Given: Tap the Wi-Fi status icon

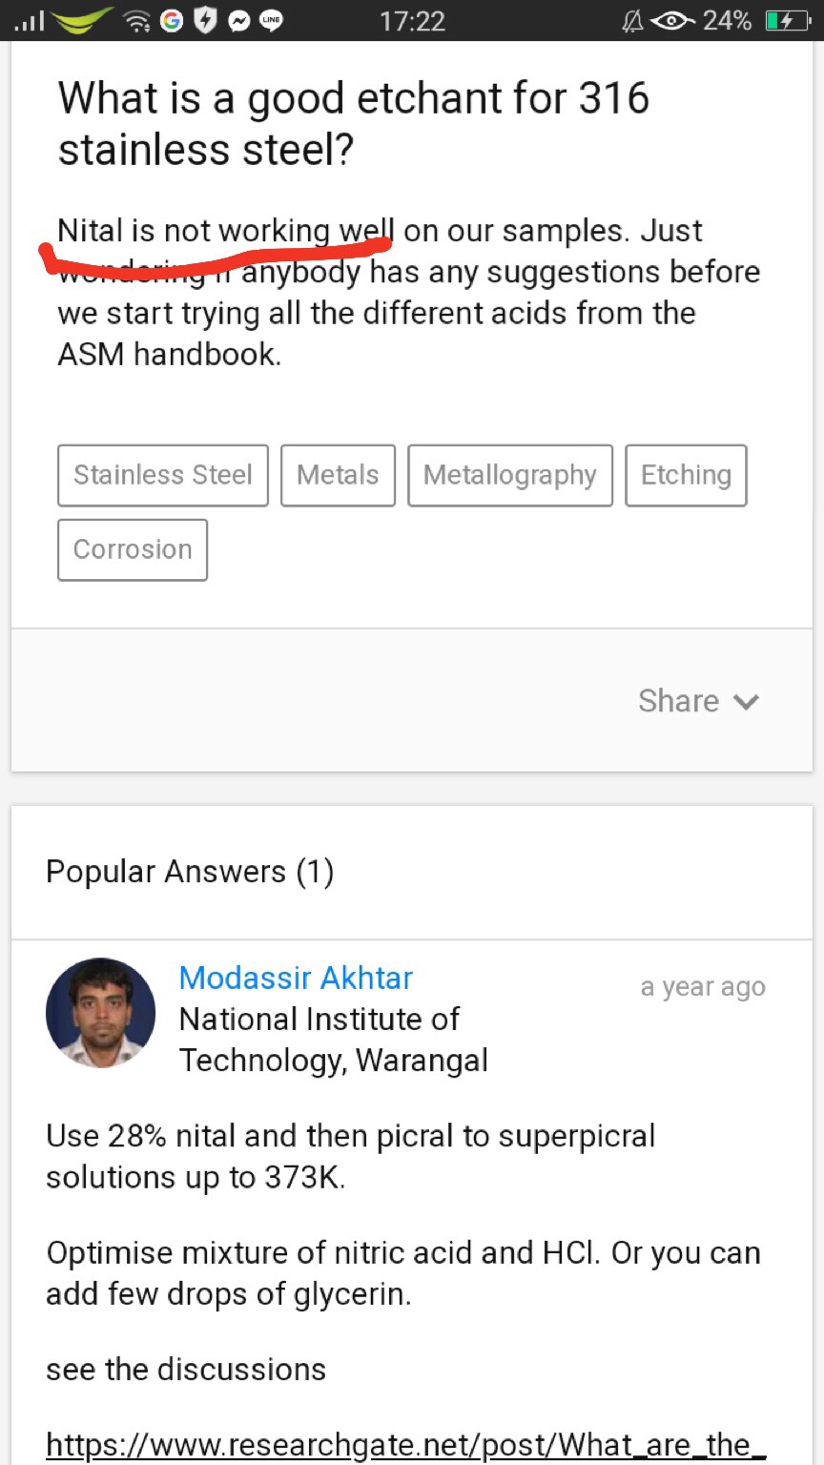Looking at the screenshot, I should click(138, 20).
